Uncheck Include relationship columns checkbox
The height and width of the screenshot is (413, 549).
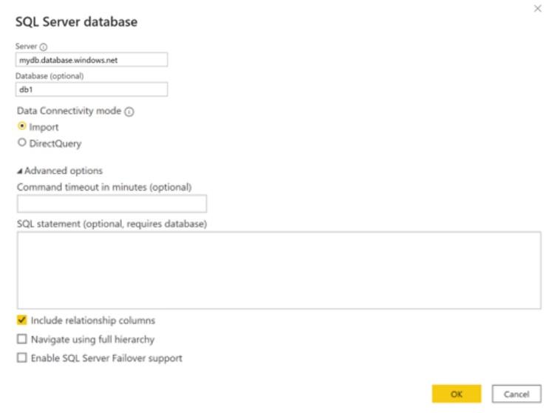click(21, 321)
